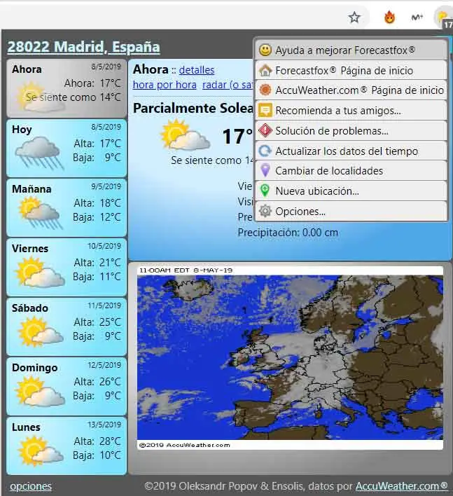Click the smiley icon beside Ayuda a mejorar Forecastfox
Image resolution: width=453 pixels, height=496 pixels.
[265, 50]
